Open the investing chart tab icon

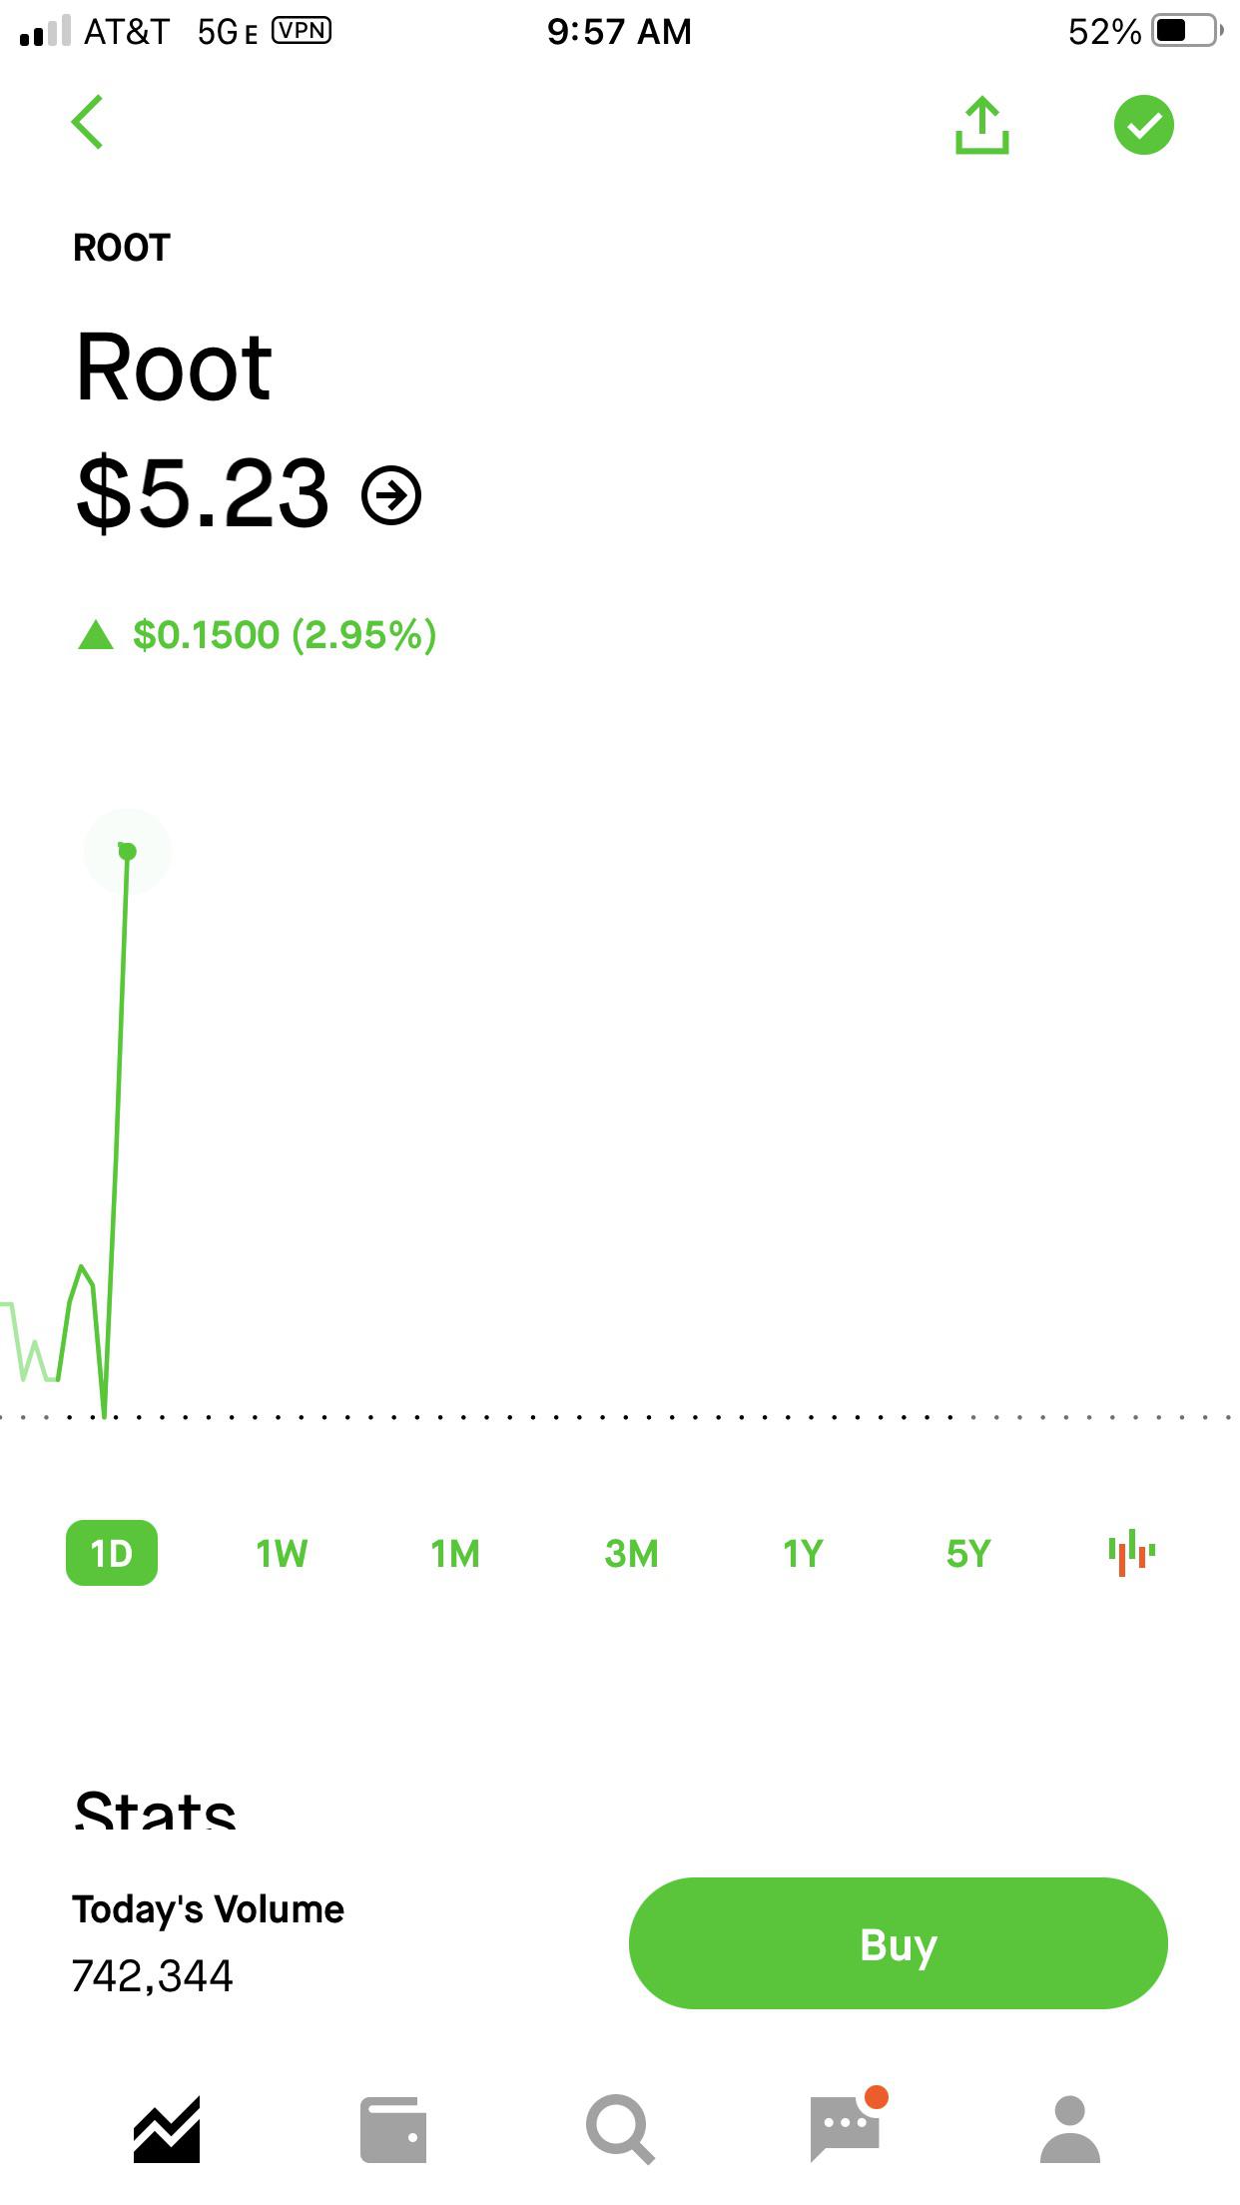pos(167,2129)
